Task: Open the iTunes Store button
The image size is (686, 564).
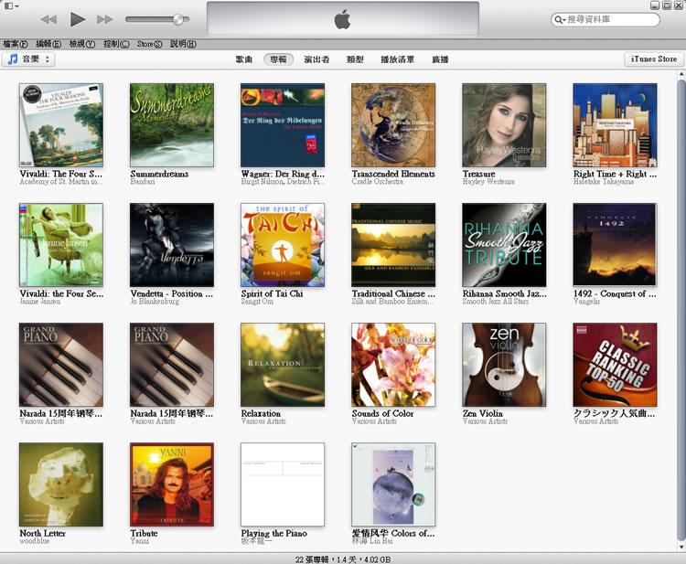Action: [654, 59]
